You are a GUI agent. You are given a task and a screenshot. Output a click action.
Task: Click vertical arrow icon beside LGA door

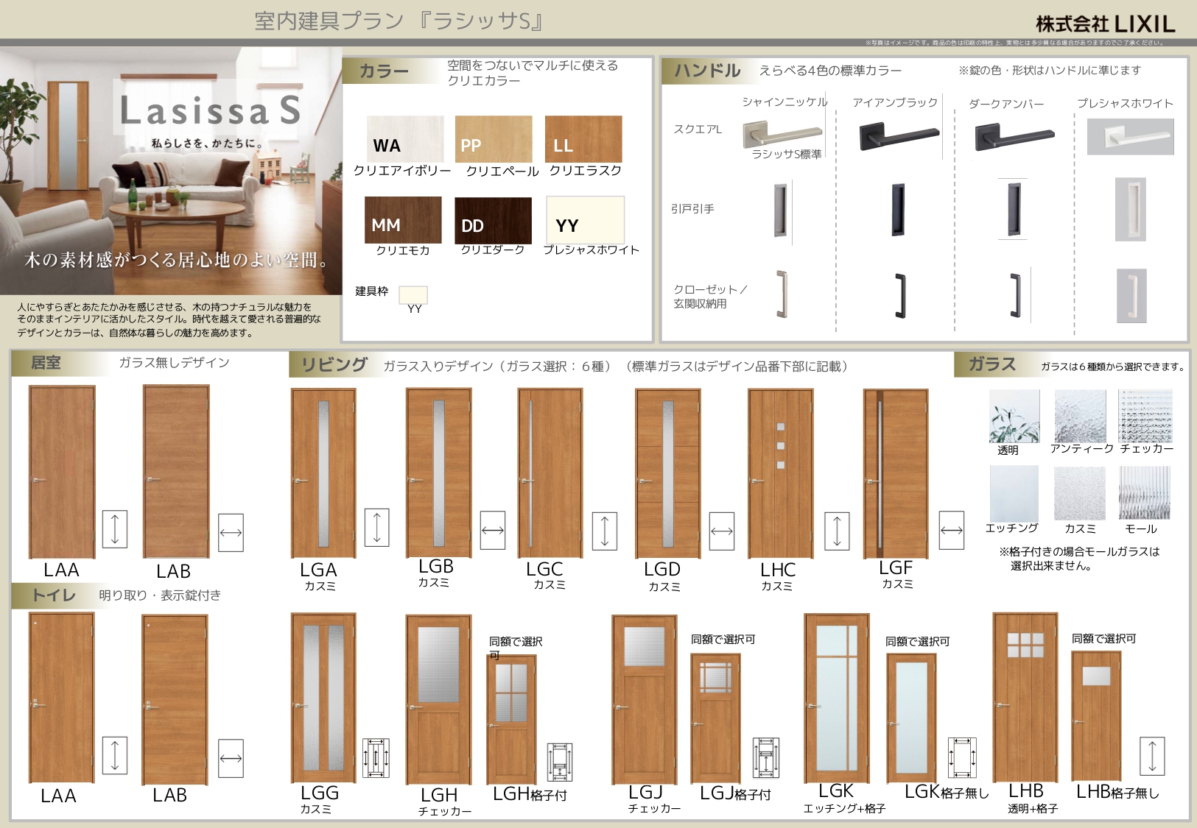(377, 527)
